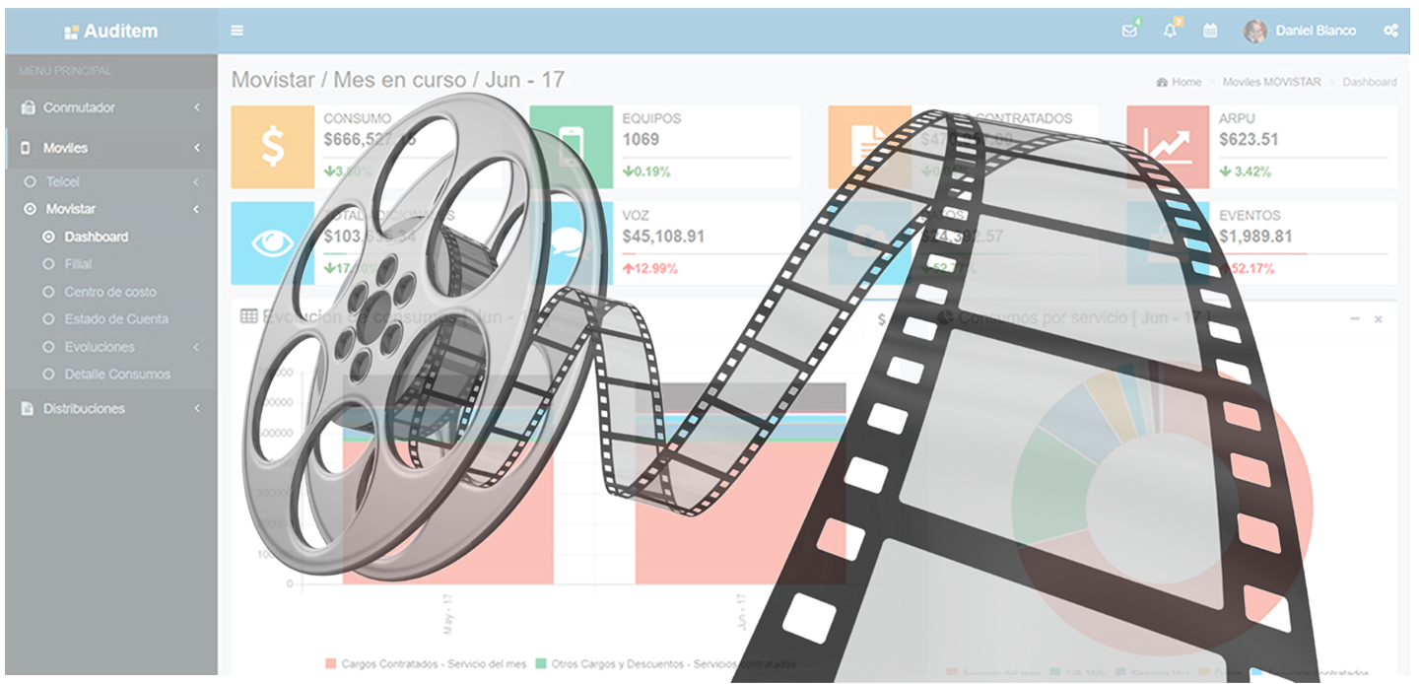Click the ARPU value $623.51
Image resolution: width=1419 pixels, height=684 pixels.
(x=1249, y=139)
